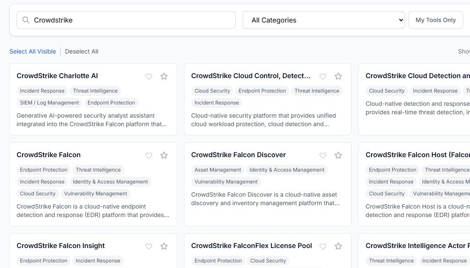Heart the CrowdStrike Falcon Insight card
Viewport: 470px width, 268px height.
[x=149, y=246]
